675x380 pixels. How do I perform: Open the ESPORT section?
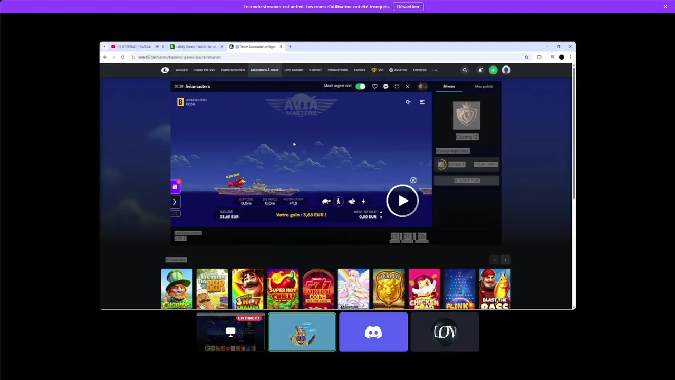coord(360,70)
